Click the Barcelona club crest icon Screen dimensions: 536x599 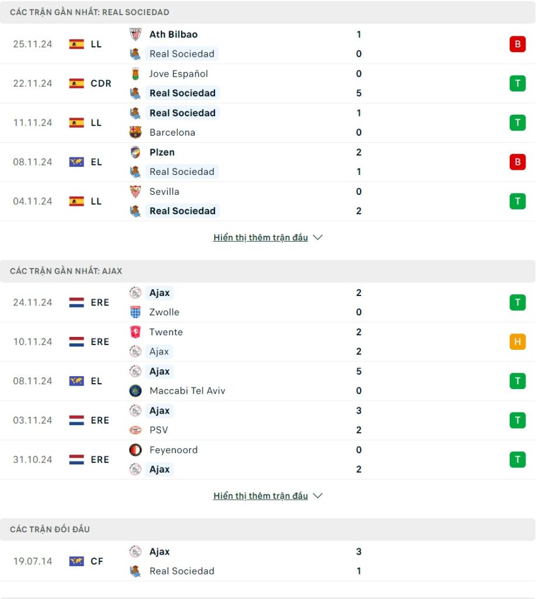[x=136, y=132]
